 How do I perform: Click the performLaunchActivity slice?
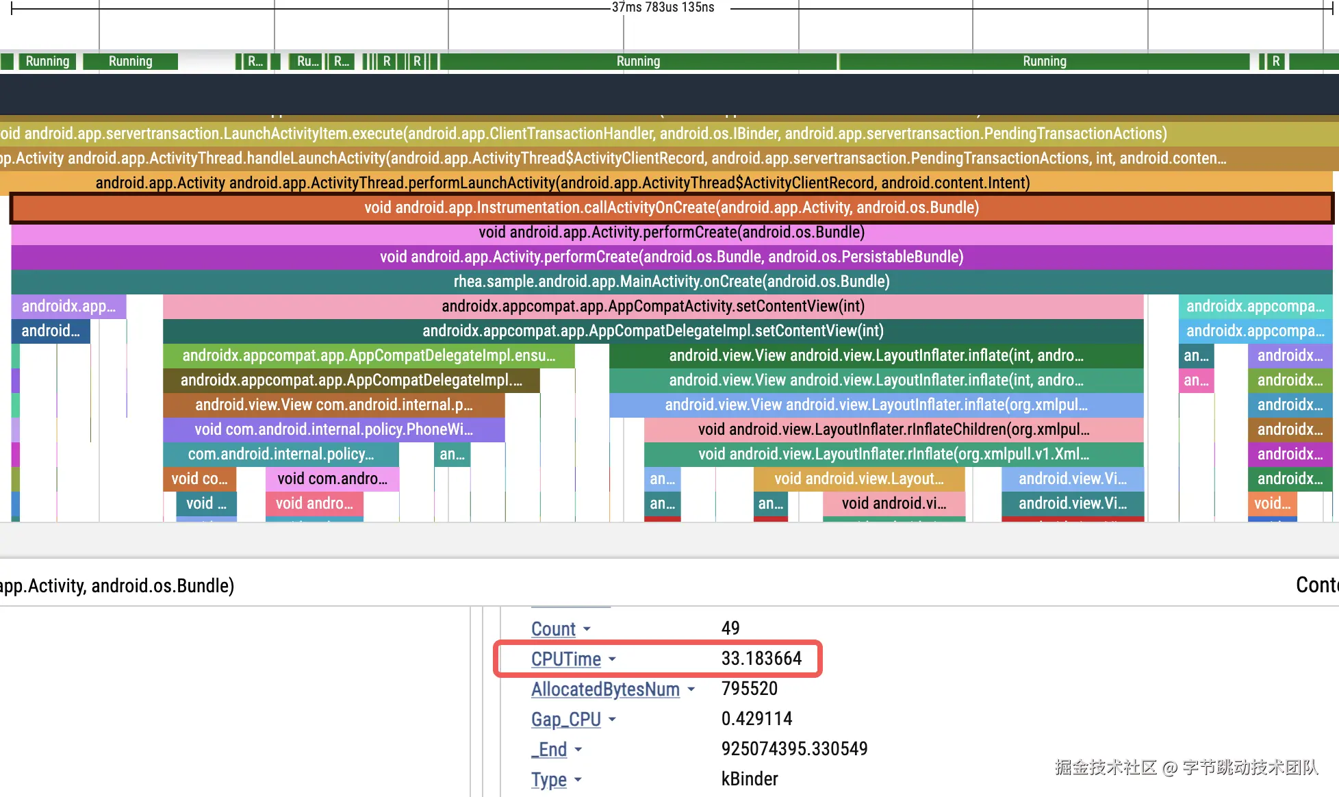(x=561, y=184)
